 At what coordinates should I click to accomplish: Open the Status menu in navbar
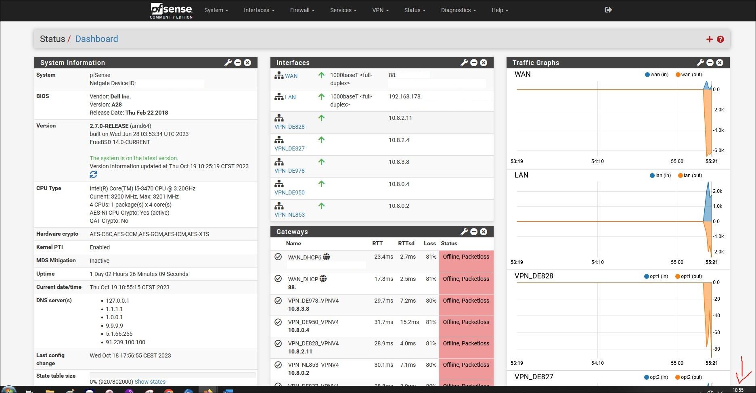point(415,10)
